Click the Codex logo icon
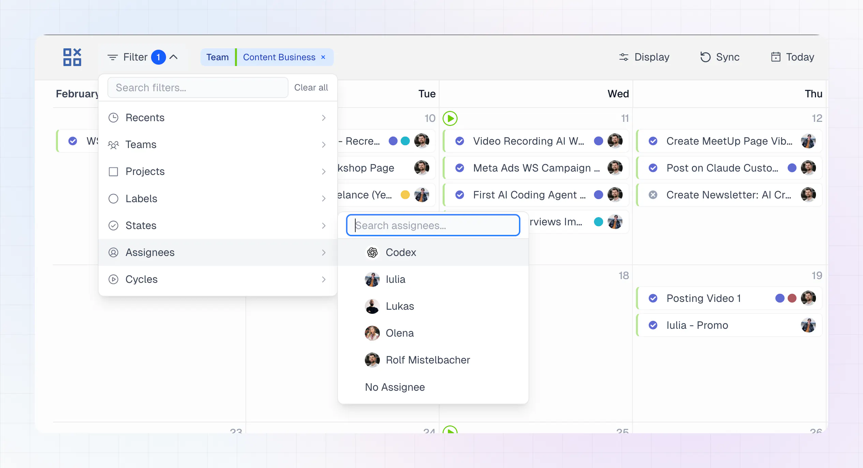This screenshot has height=468, width=863. coord(372,252)
